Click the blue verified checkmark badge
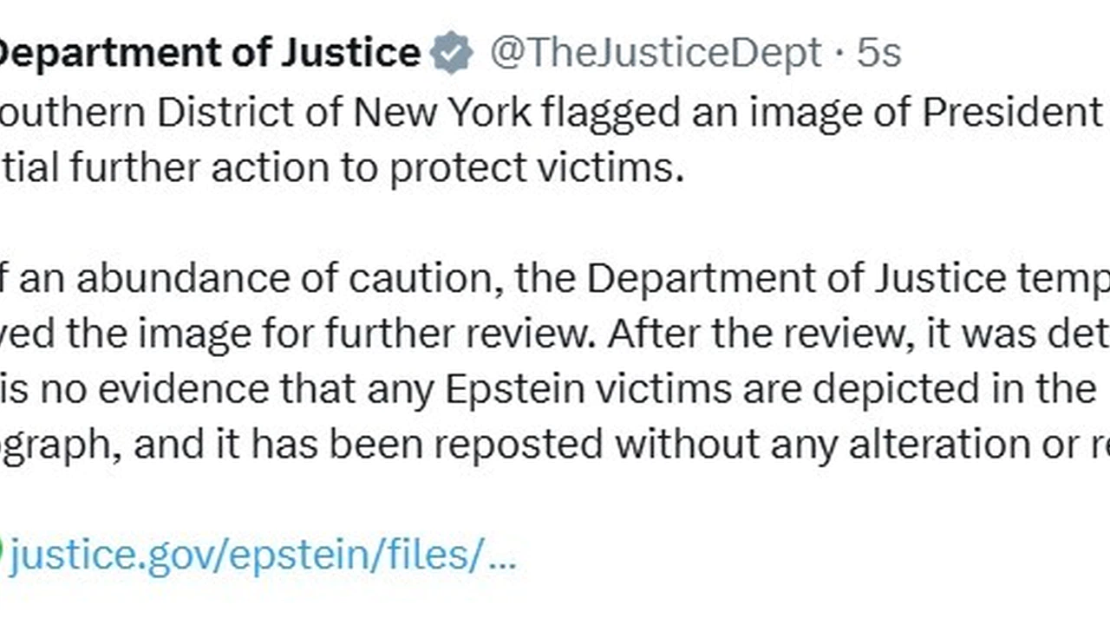 [x=451, y=54]
